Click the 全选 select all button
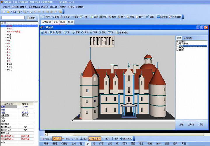The height and width of the screenshot is (146, 210). pyautogui.click(x=181, y=124)
